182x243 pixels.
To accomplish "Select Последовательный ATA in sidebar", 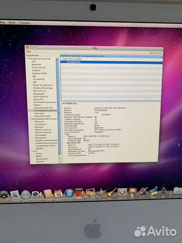I will (x=45, y=111).
